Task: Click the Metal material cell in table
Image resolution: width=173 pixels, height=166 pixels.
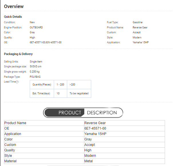Action: [89, 161]
